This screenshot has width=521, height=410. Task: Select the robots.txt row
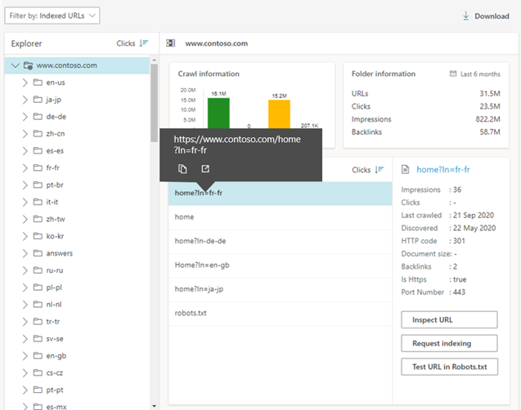tap(280, 314)
